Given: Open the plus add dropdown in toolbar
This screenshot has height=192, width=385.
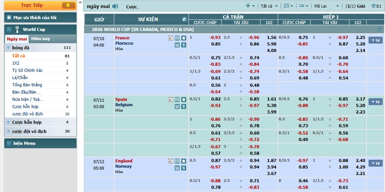Looking at the screenshot, I should pos(250,6).
